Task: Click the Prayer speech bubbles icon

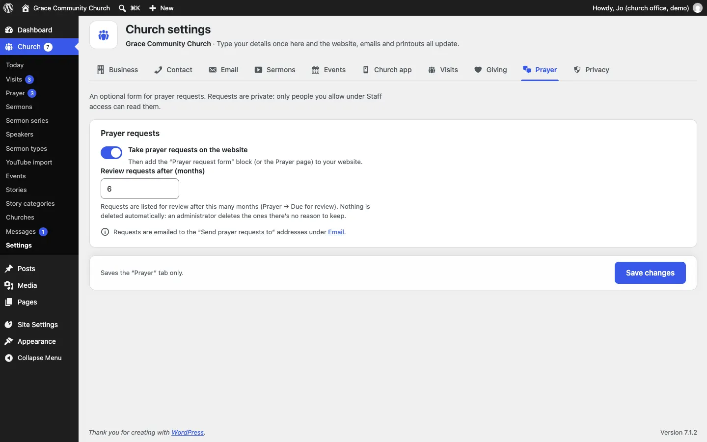Action: [x=527, y=69]
